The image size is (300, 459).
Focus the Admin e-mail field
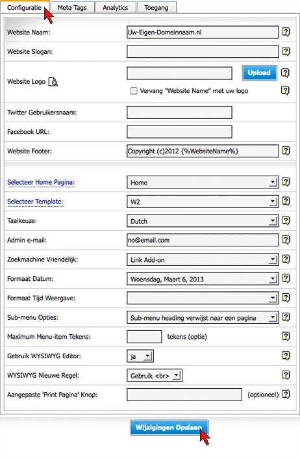coord(203,240)
